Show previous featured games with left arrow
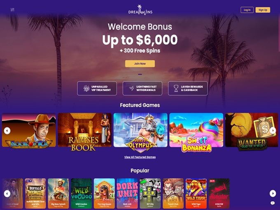The image size is (280, 210). point(7,131)
